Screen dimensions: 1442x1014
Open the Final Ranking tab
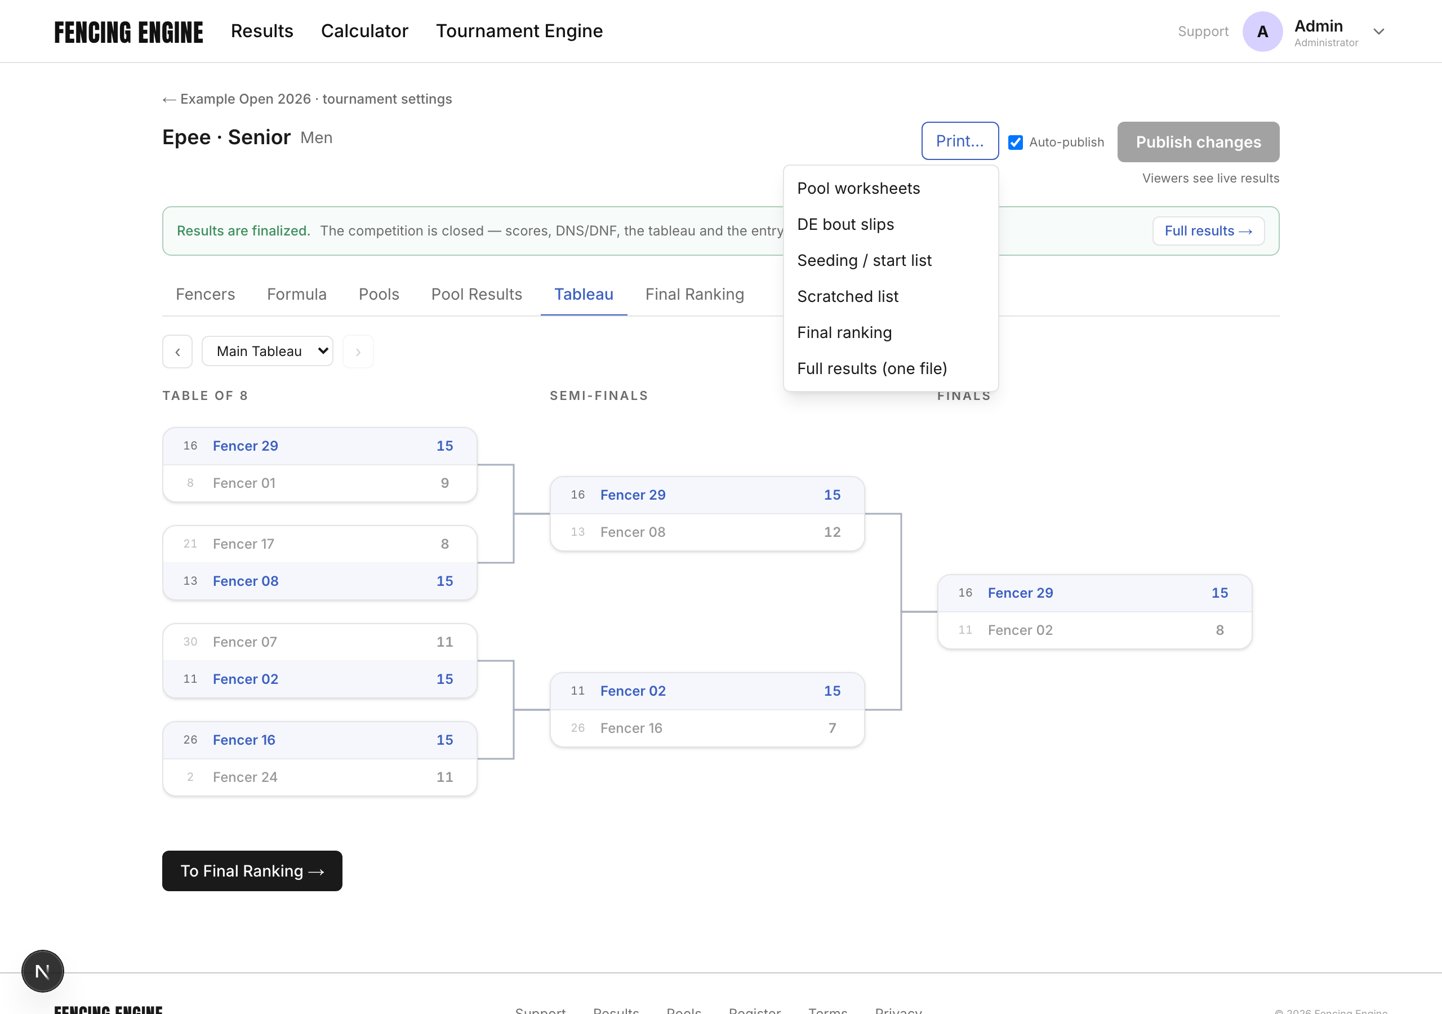[x=695, y=294]
